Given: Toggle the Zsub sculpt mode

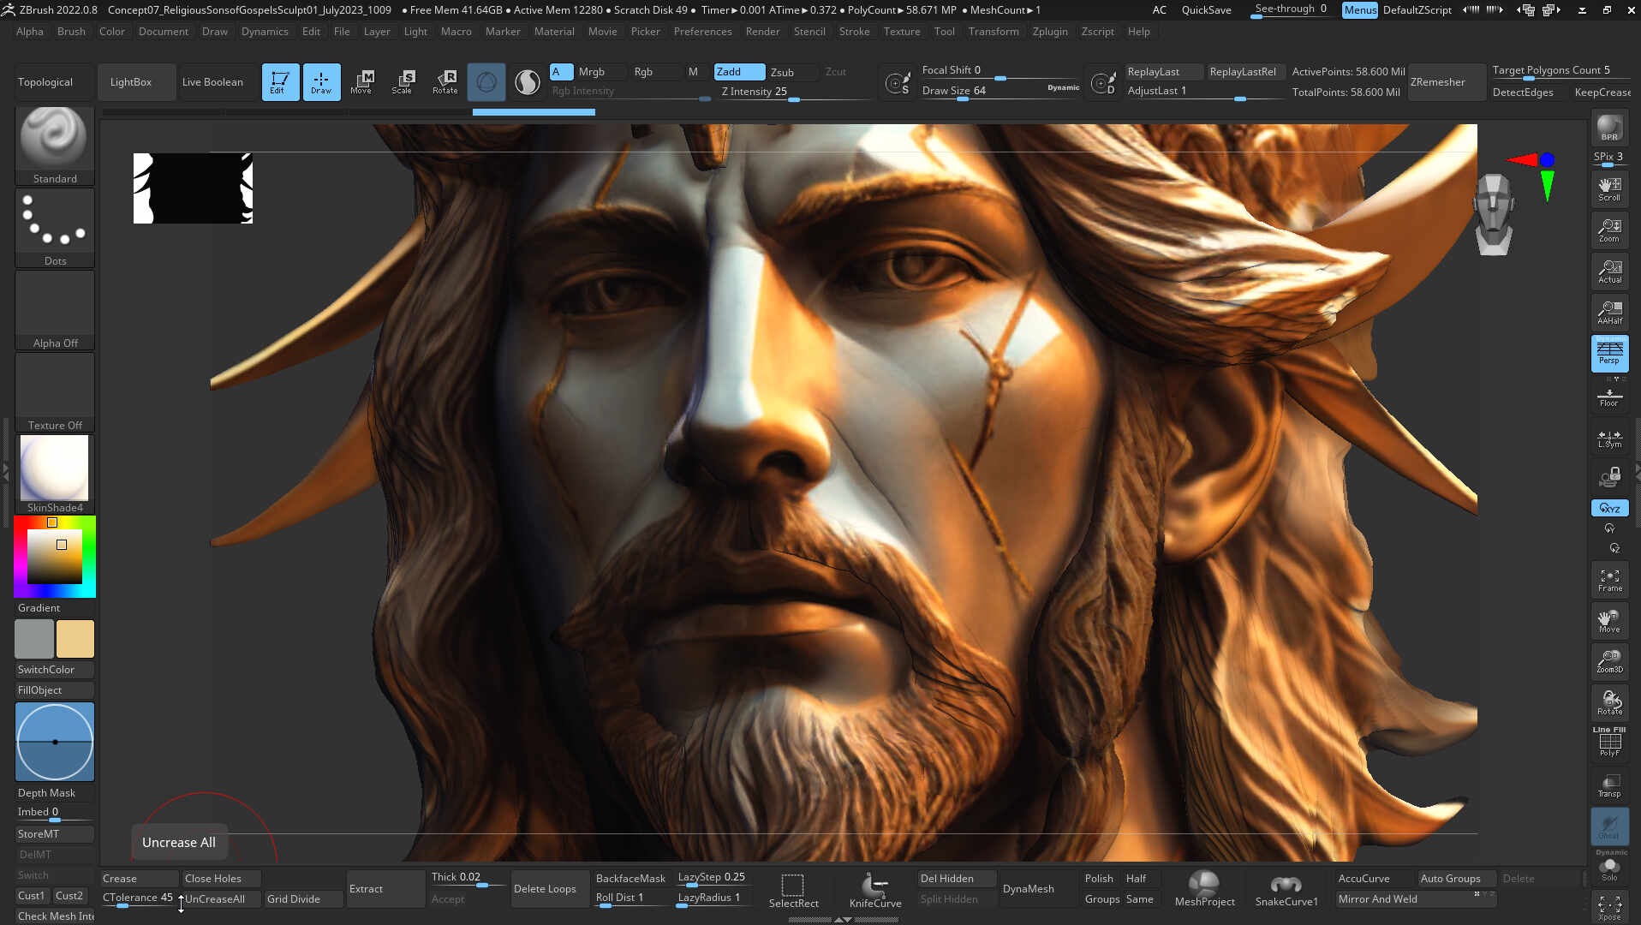Looking at the screenshot, I should coord(781,72).
